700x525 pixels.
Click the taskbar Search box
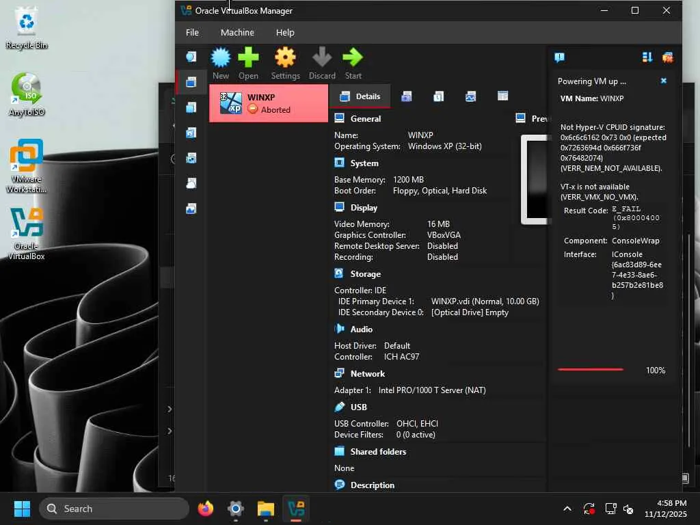coord(114,509)
